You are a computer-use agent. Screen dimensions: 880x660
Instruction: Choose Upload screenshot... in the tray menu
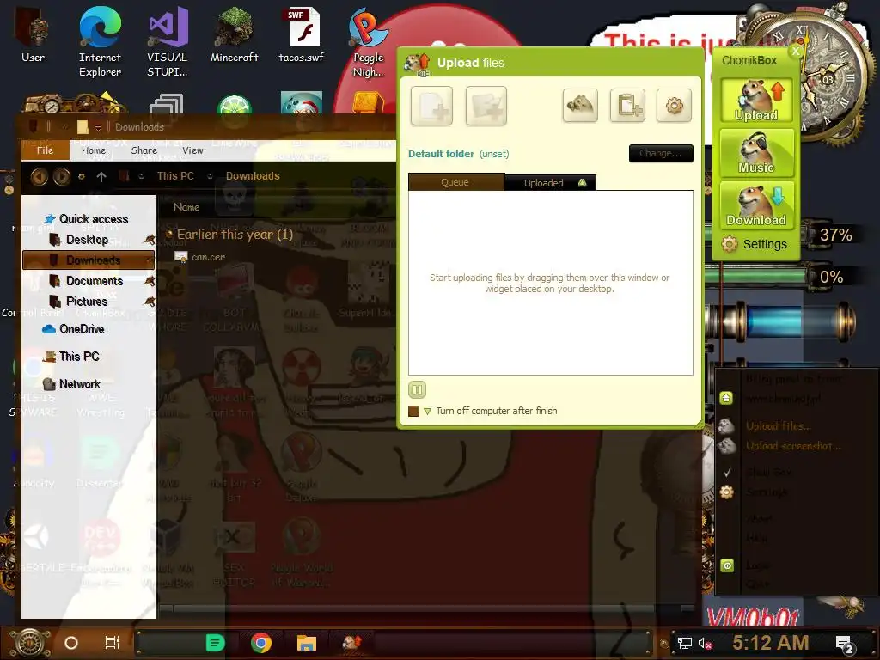793,446
